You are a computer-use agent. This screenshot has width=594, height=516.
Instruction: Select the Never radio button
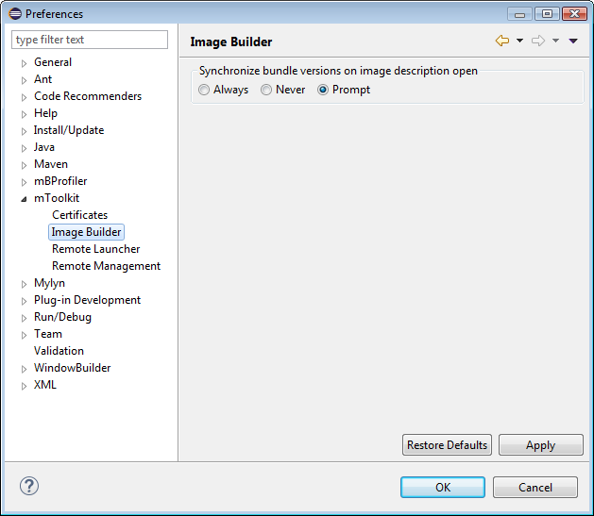266,90
